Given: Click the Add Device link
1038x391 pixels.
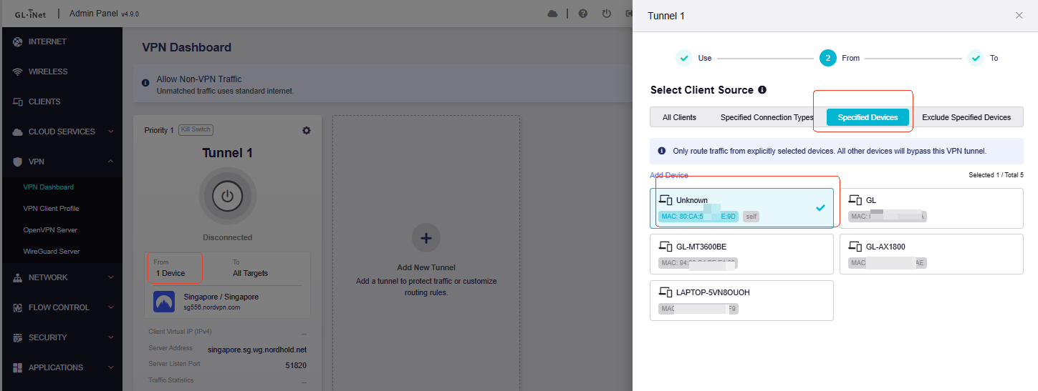Looking at the screenshot, I should [669, 175].
